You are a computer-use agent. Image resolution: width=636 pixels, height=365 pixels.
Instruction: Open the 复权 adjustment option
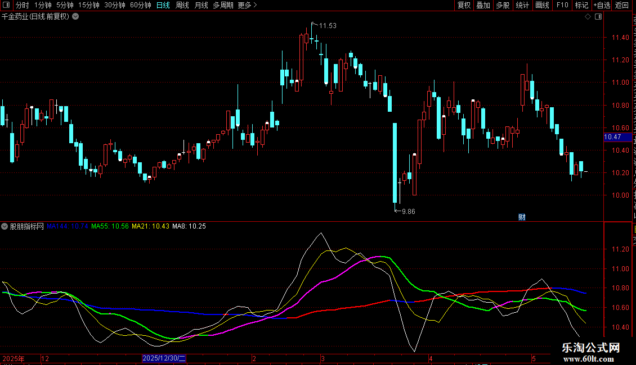(x=464, y=5)
